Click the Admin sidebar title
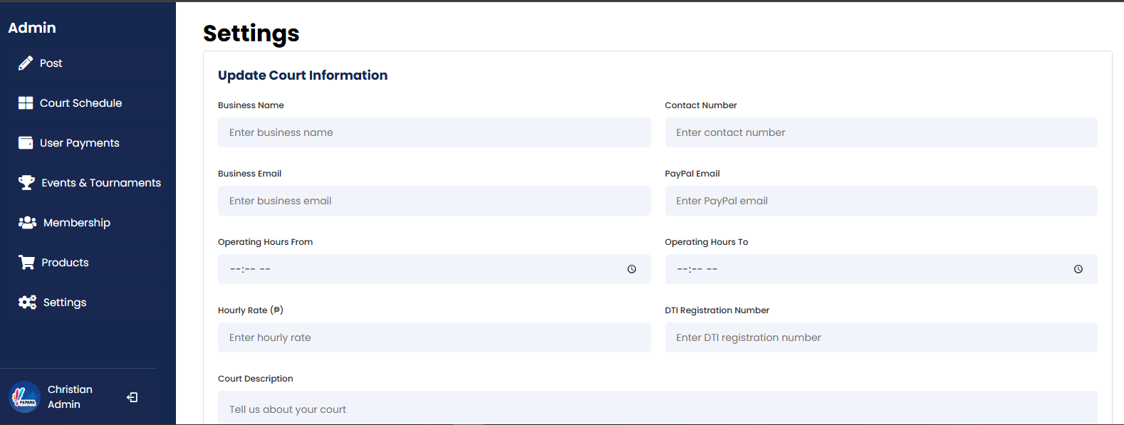This screenshot has height=425, width=1124. pyautogui.click(x=32, y=28)
